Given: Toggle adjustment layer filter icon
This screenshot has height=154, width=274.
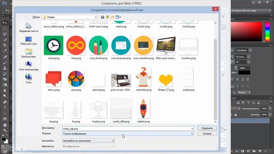Looking at the screenshot, I should 243,103.
